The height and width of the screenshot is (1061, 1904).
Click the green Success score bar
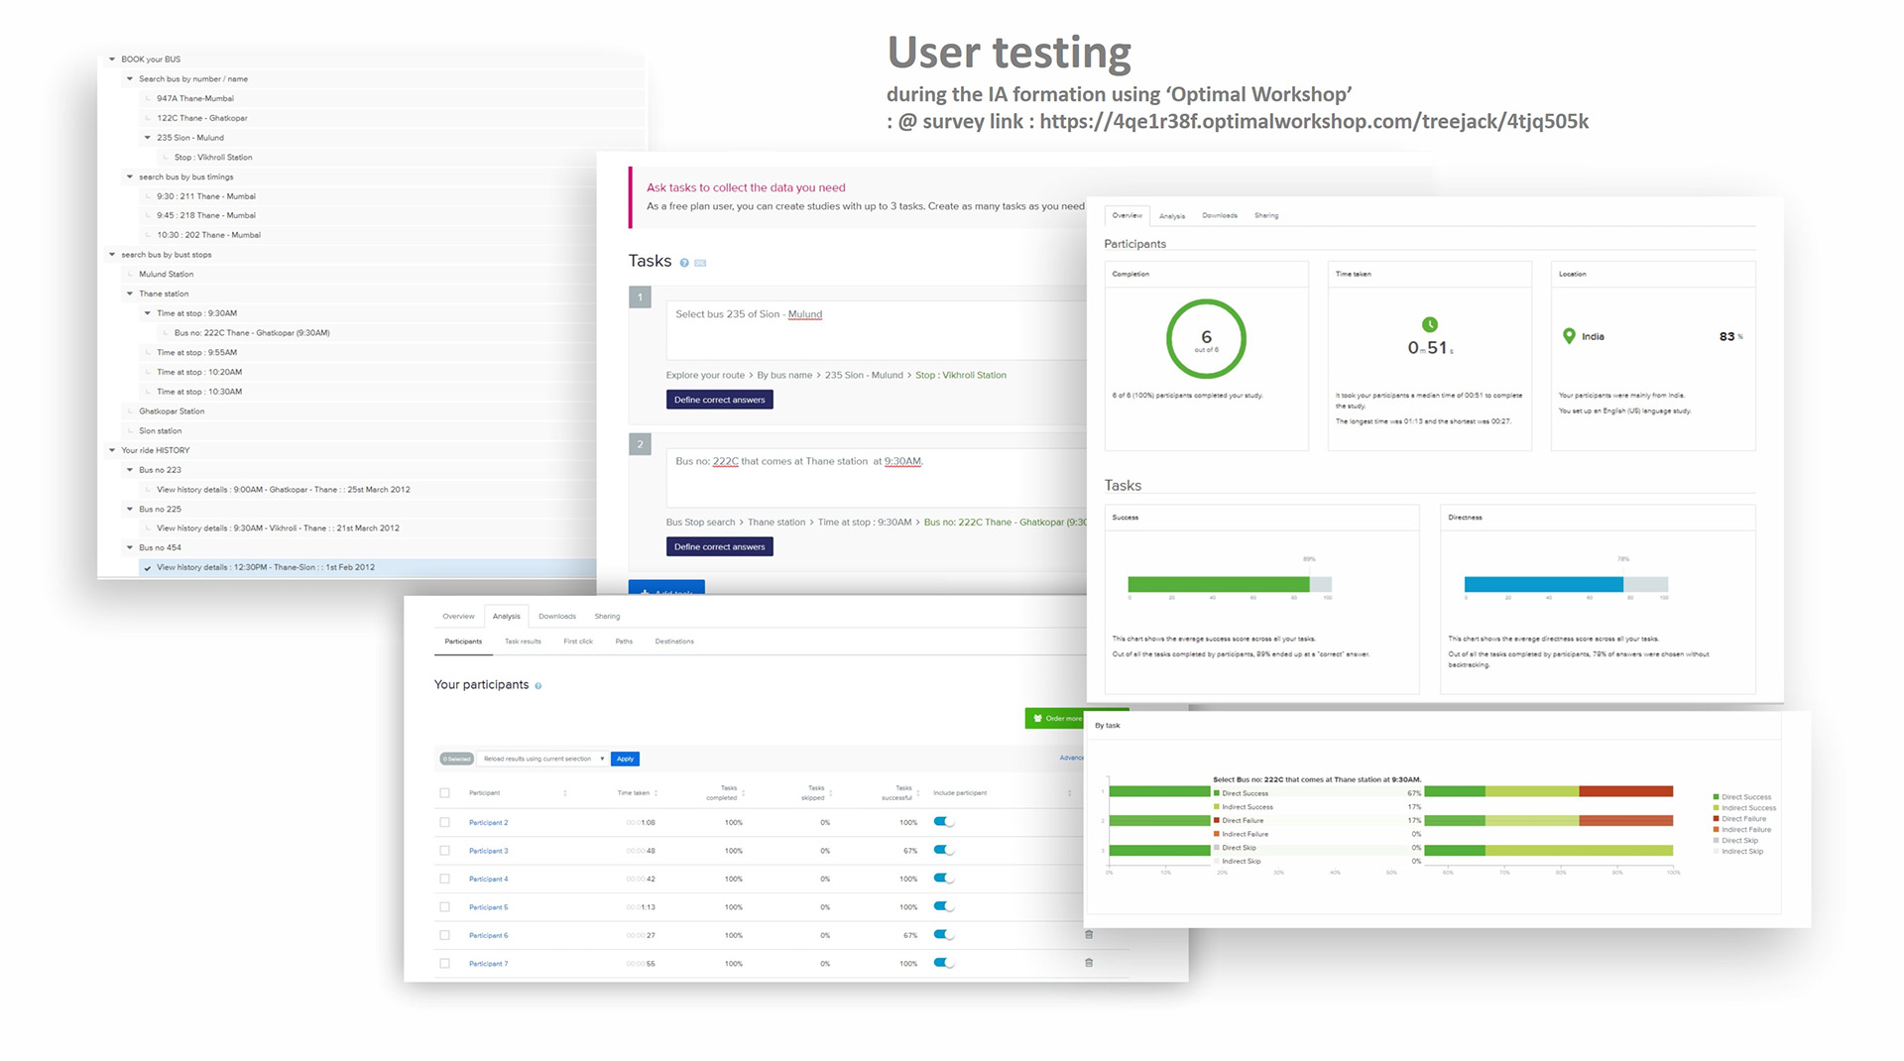coord(1219,584)
